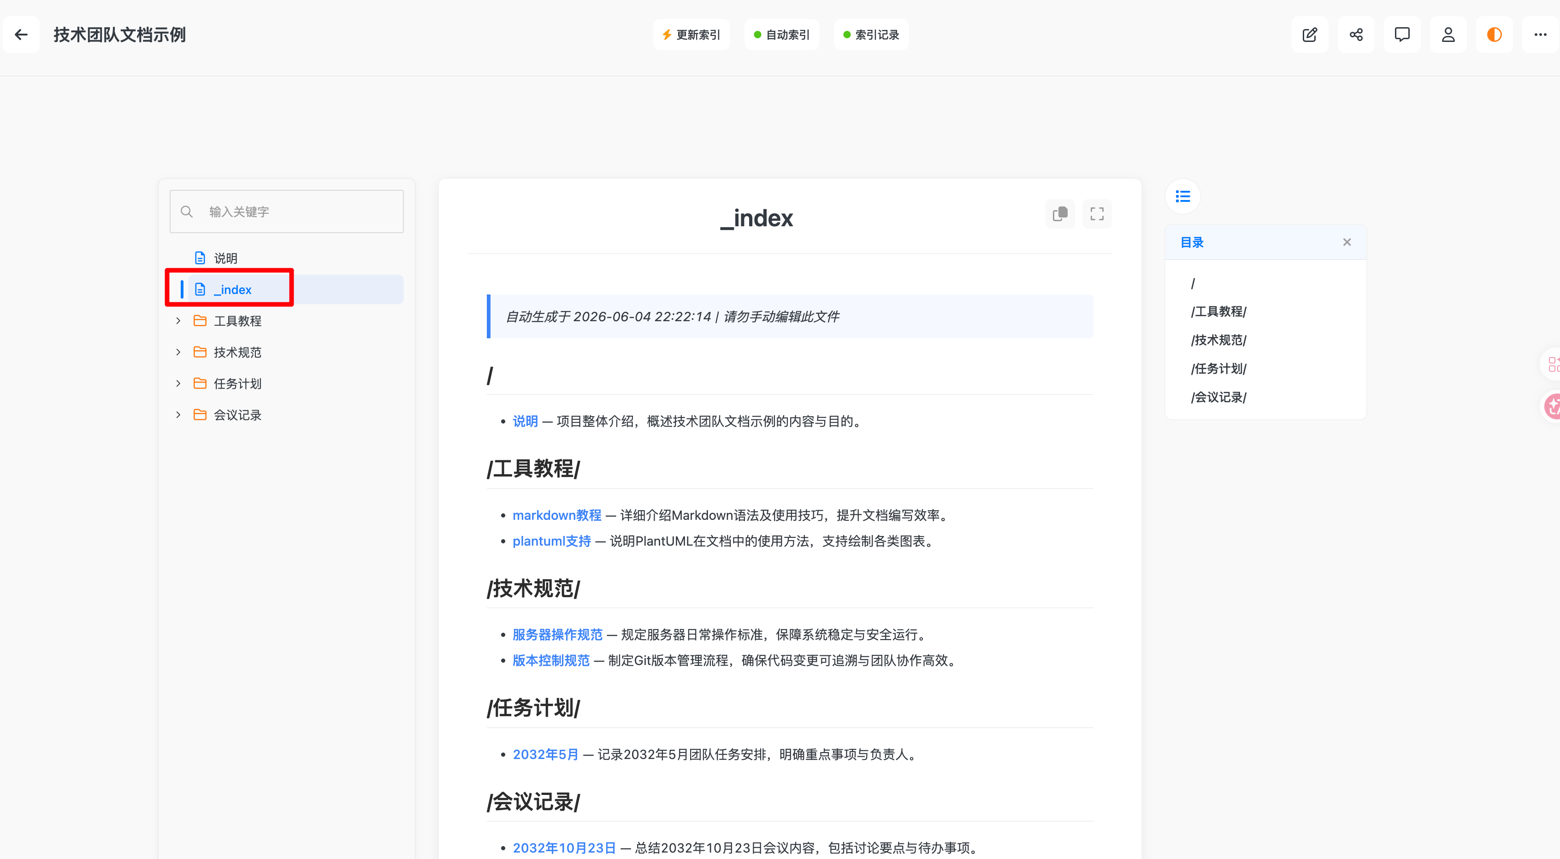1560x859 pixels.
Task: Jump to /工具教程/ in the 目录
Action: (1218, 312)
